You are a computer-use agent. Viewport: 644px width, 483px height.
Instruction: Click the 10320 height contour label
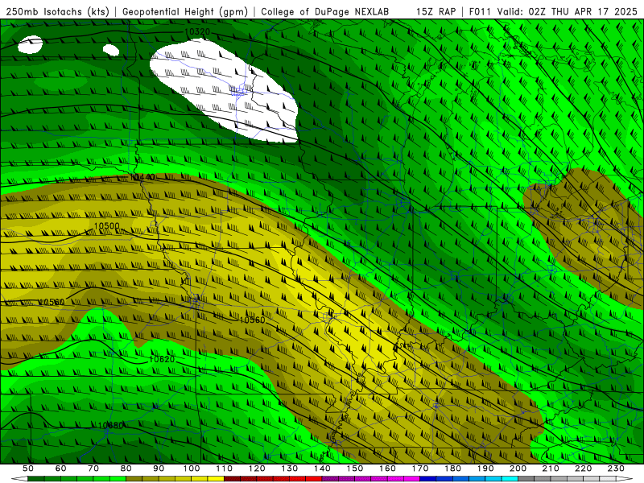click(x=197, y=31)
